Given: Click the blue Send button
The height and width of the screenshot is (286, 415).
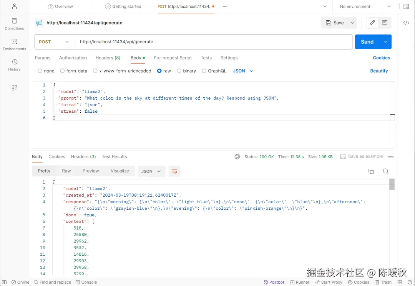Looking at the screenshot, I should pyautogui.click(x=367, y=42).
